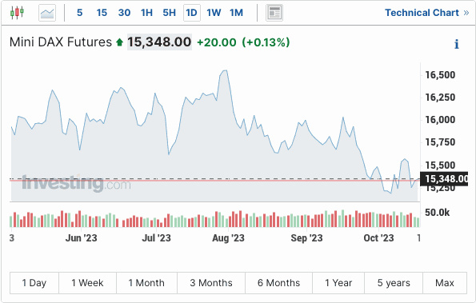The height and width of the screenshot is (303, 476).
Task: Select the 1W interval
Action: 214,13
